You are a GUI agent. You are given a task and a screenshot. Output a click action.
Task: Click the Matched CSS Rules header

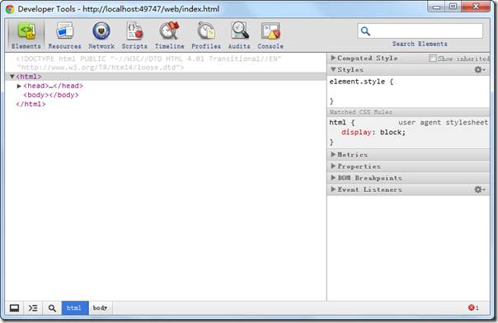[408, 112]
